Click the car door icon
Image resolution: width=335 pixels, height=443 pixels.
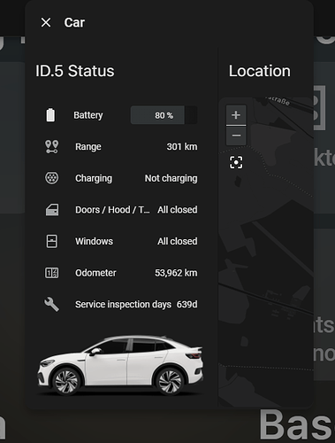tap(52, 210)
